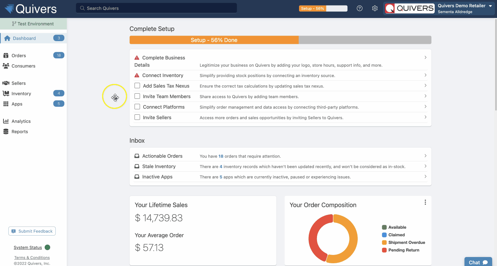This screenshot has width=497, height=266.
Task: Click the Test Environment branch icon
Action: [x=14, y=24]
